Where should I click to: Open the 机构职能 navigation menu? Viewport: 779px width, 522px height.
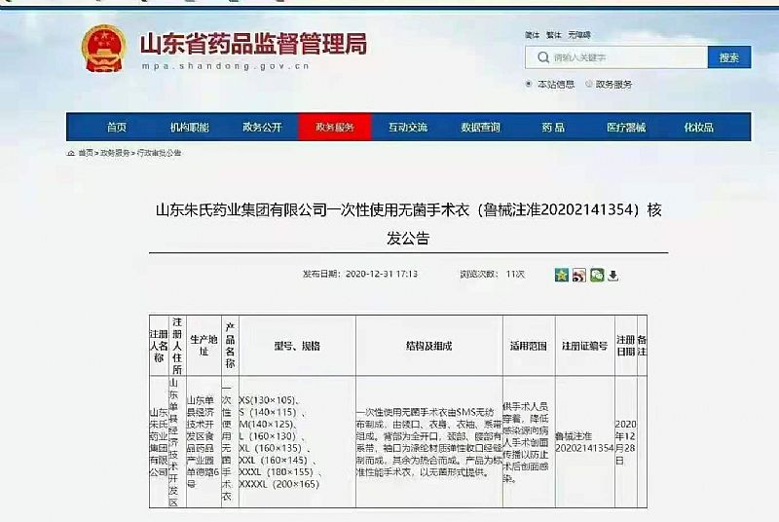(x=189, y=128)
